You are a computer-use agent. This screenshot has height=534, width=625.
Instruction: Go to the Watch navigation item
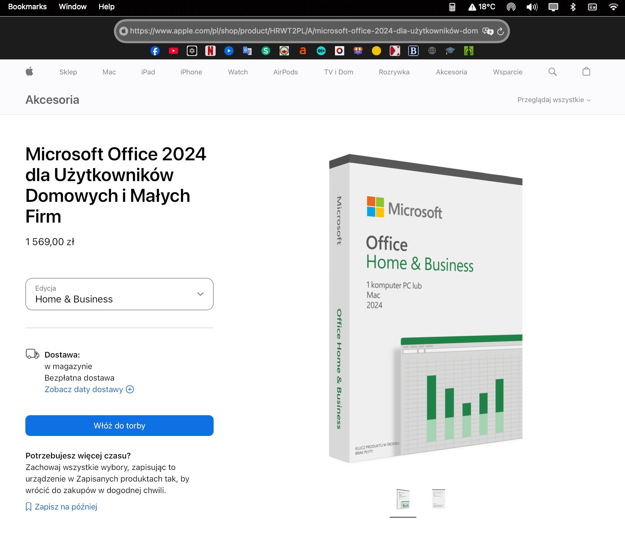tap(238, 72)
